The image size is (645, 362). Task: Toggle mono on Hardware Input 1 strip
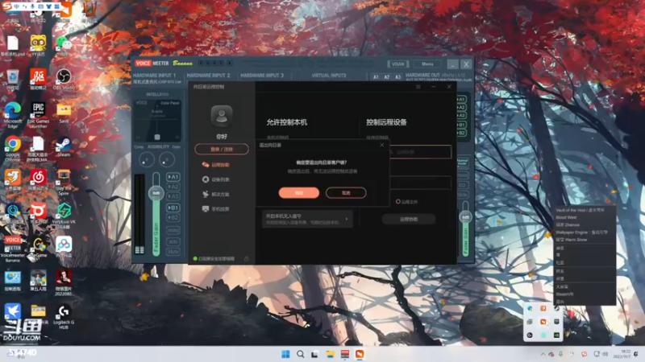(173, 231)
